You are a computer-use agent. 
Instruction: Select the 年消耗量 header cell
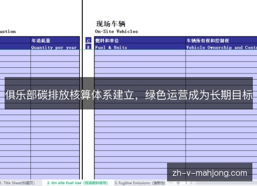coord(55,41)
